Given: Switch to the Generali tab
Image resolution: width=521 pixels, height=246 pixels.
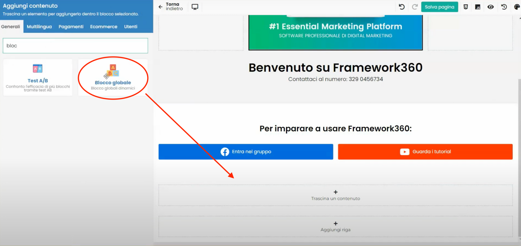Looking at the screenshot, I should click(x=11, y=27).
